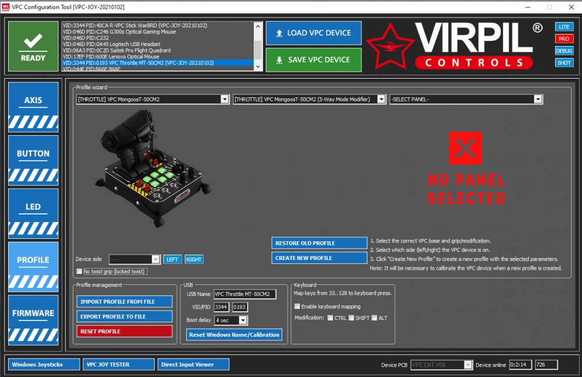Click the field showing 726

(546, 365)
